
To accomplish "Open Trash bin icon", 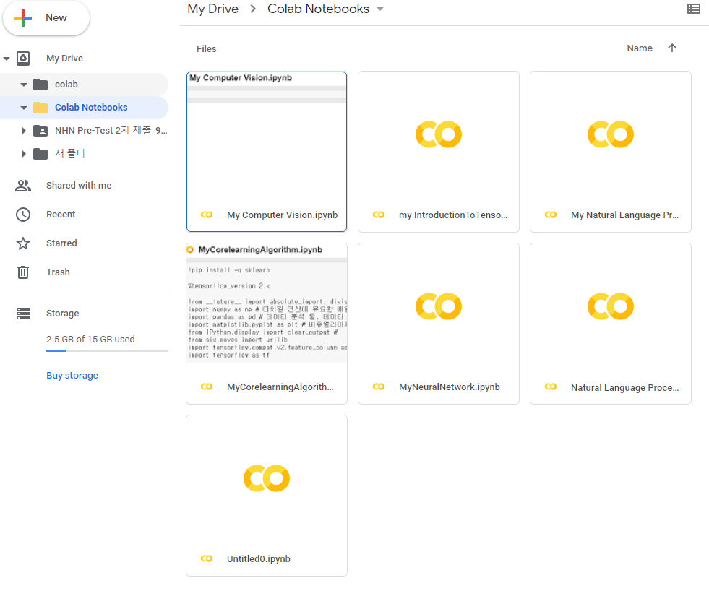I will [23, 272].
